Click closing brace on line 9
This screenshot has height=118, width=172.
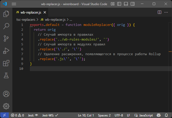pos(31,64)
